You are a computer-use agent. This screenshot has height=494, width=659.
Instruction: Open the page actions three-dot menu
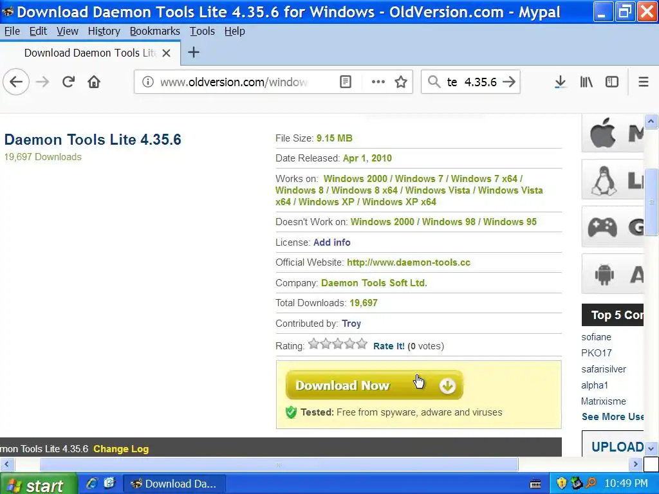tap(378, 82)
